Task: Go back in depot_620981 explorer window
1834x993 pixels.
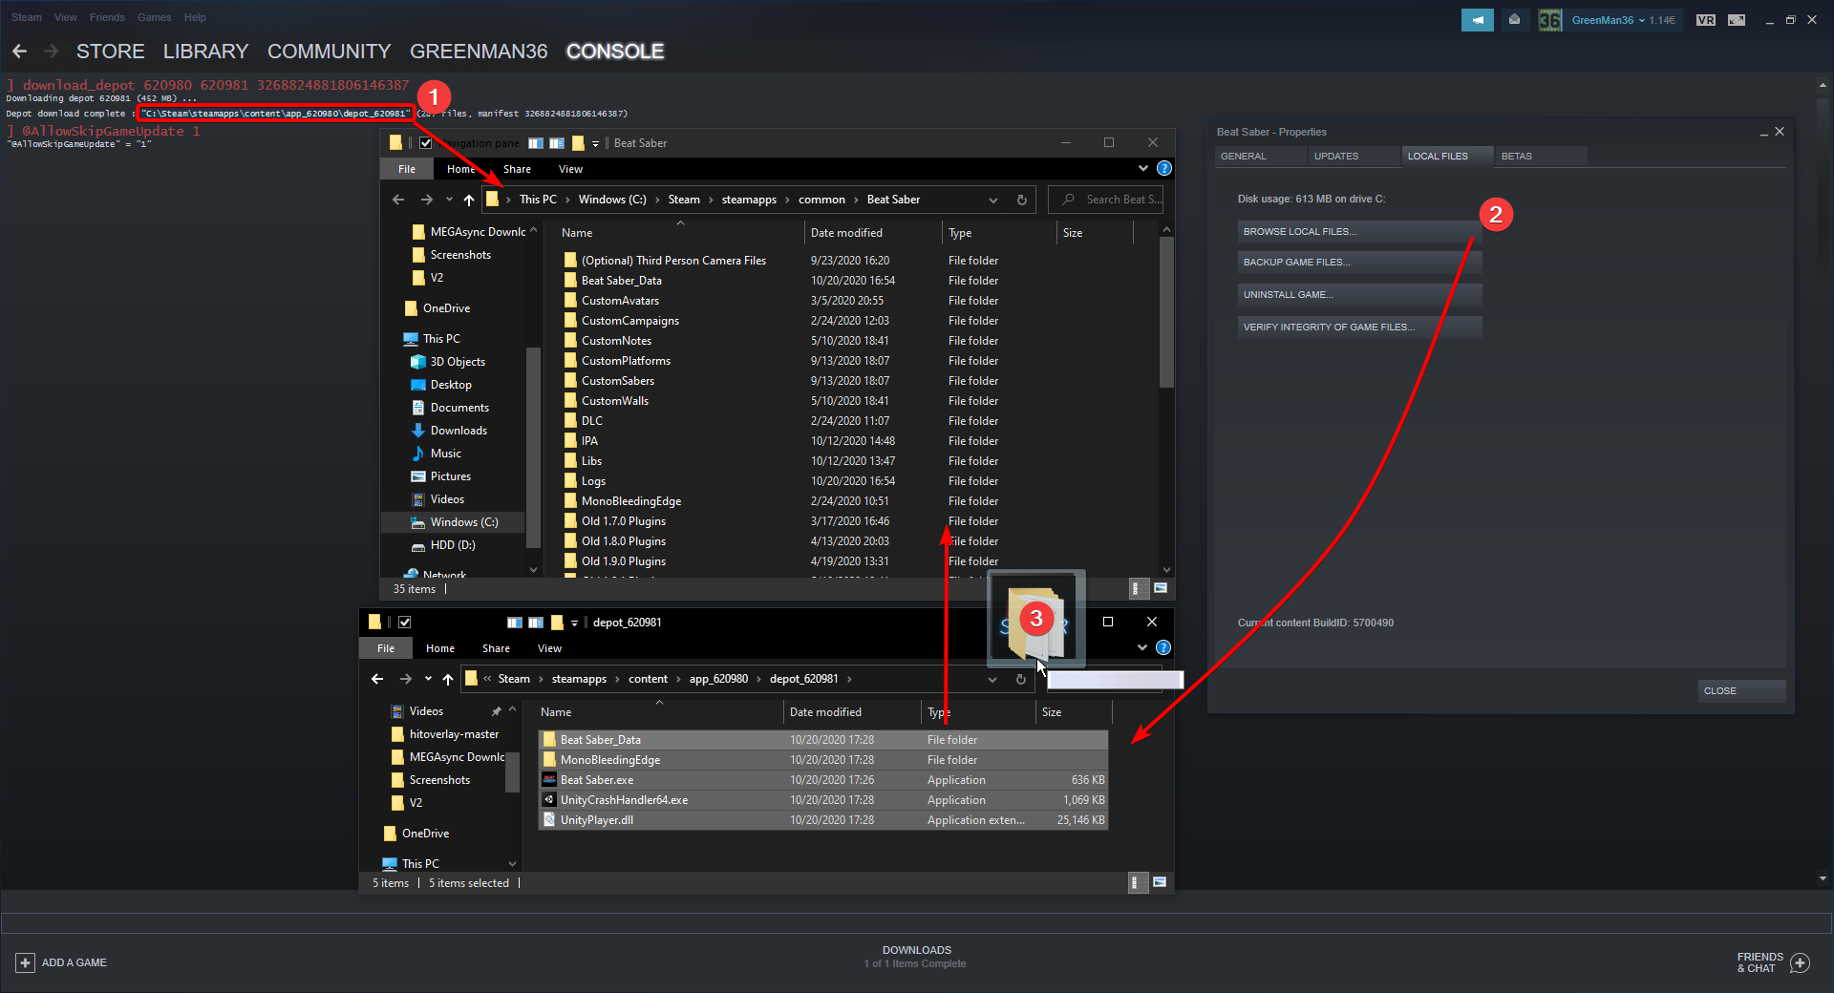Action: (x=377, y=679)
